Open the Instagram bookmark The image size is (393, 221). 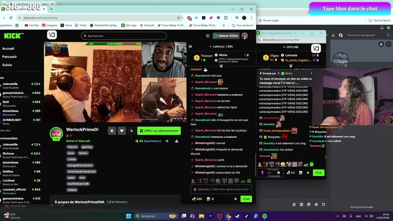(49, 25)
